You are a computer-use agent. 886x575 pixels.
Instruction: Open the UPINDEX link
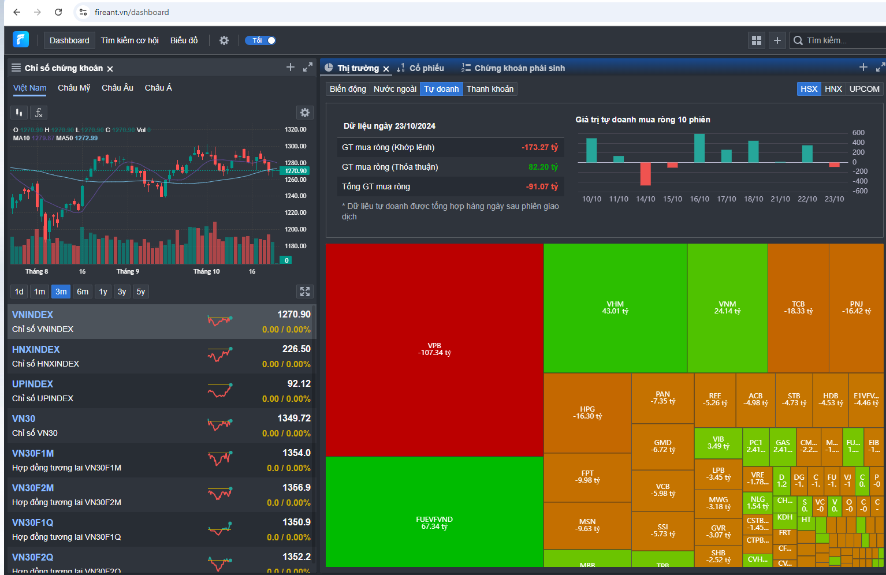(x=32, y=384)
